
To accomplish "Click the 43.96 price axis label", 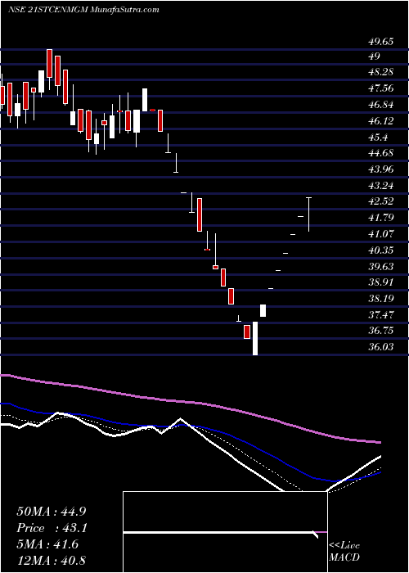I will pyautogui.click(x=380, y=169).
